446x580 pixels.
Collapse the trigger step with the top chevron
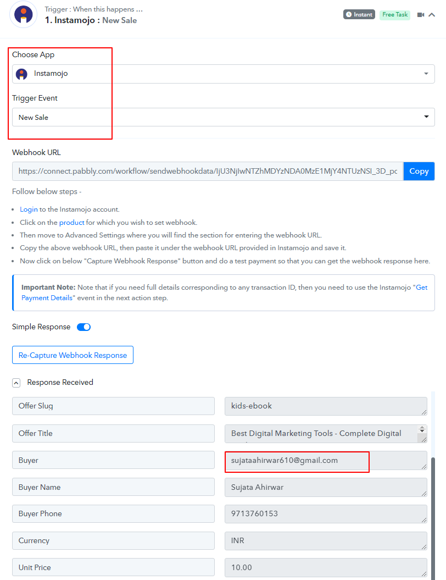click(432, 15)
